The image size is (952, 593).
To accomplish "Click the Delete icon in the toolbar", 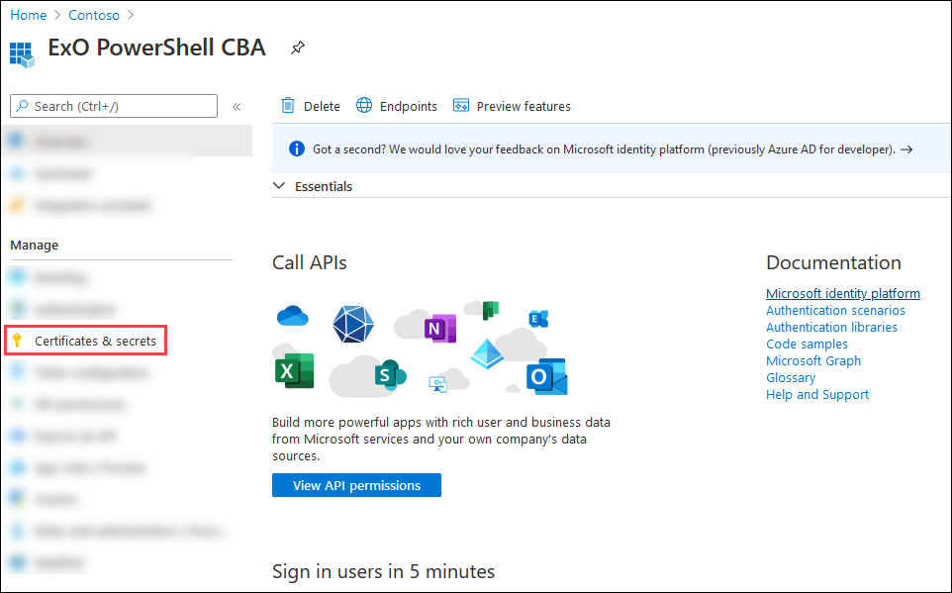I will pyautogui.click(x=311, y=106).
